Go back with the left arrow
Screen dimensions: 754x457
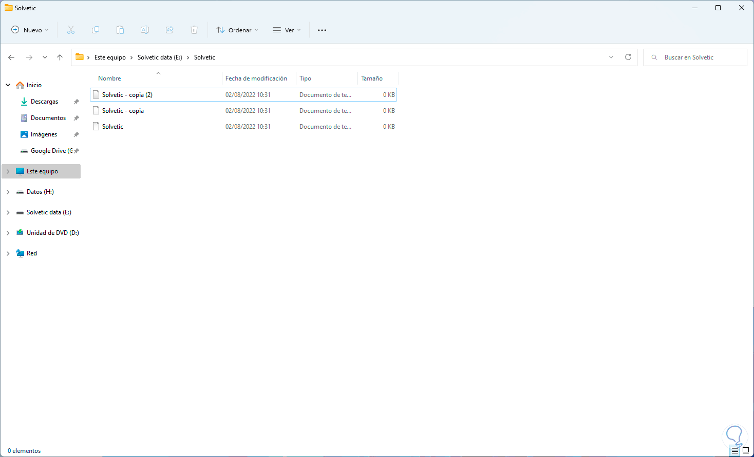point(11,57)
